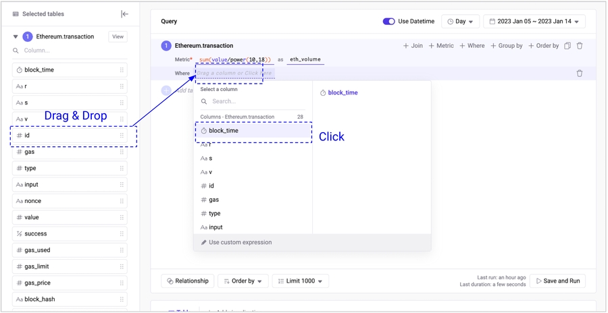
Task: Click the drag handle of gas_price column
Action: pyautogui.click(x=122, y=283)
